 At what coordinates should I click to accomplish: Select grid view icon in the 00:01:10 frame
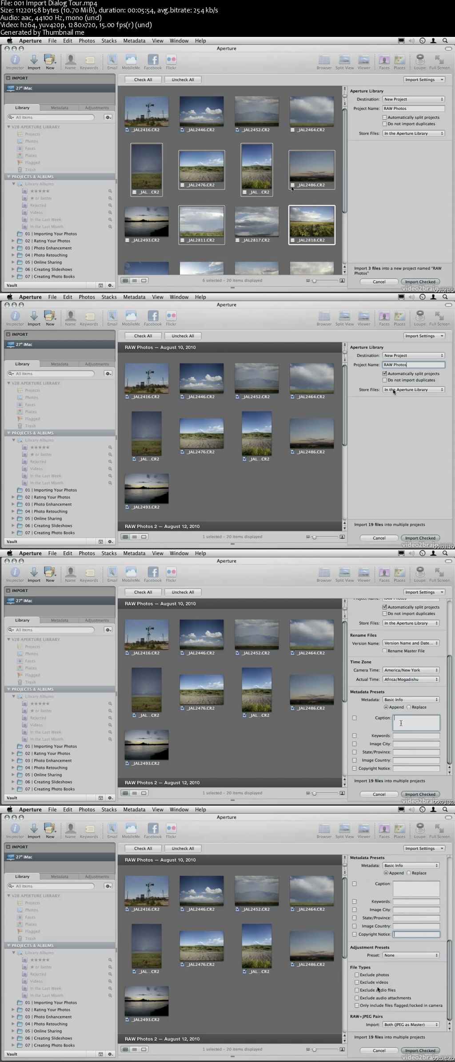click(125, 281)
